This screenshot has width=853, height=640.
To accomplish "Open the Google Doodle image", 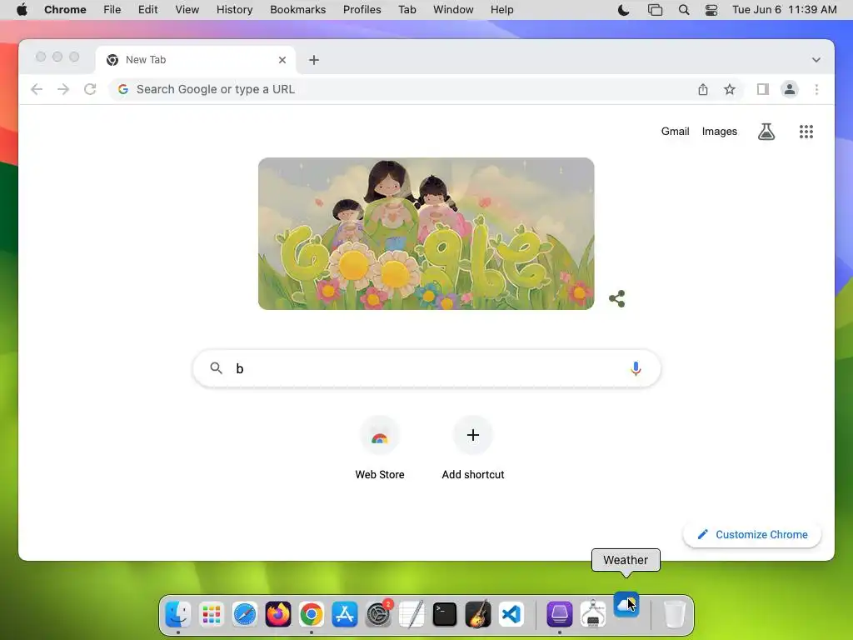I will (x=426, y=233).
